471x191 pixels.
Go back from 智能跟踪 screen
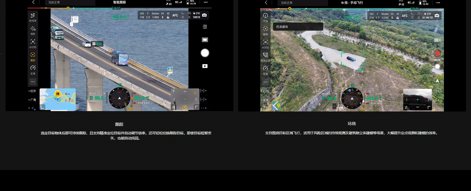33,3
